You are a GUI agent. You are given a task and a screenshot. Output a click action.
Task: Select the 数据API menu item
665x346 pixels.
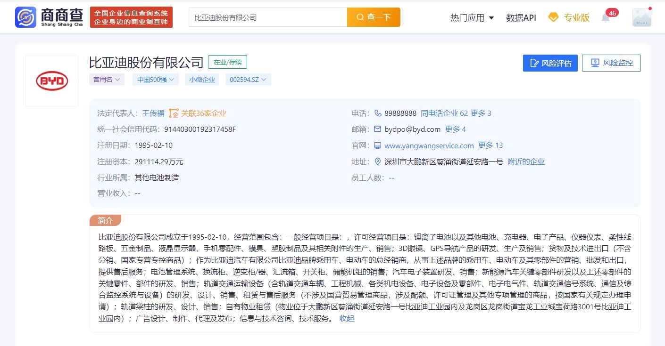(x=521, y=17)
